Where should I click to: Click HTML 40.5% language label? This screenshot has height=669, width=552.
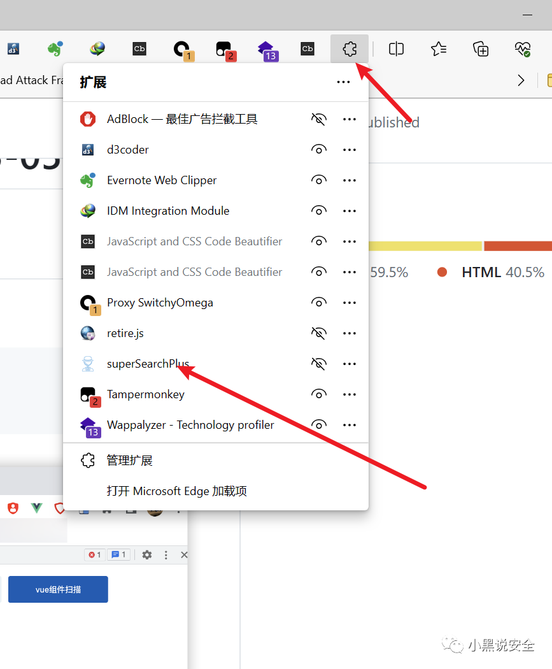(x=502, y=272)
